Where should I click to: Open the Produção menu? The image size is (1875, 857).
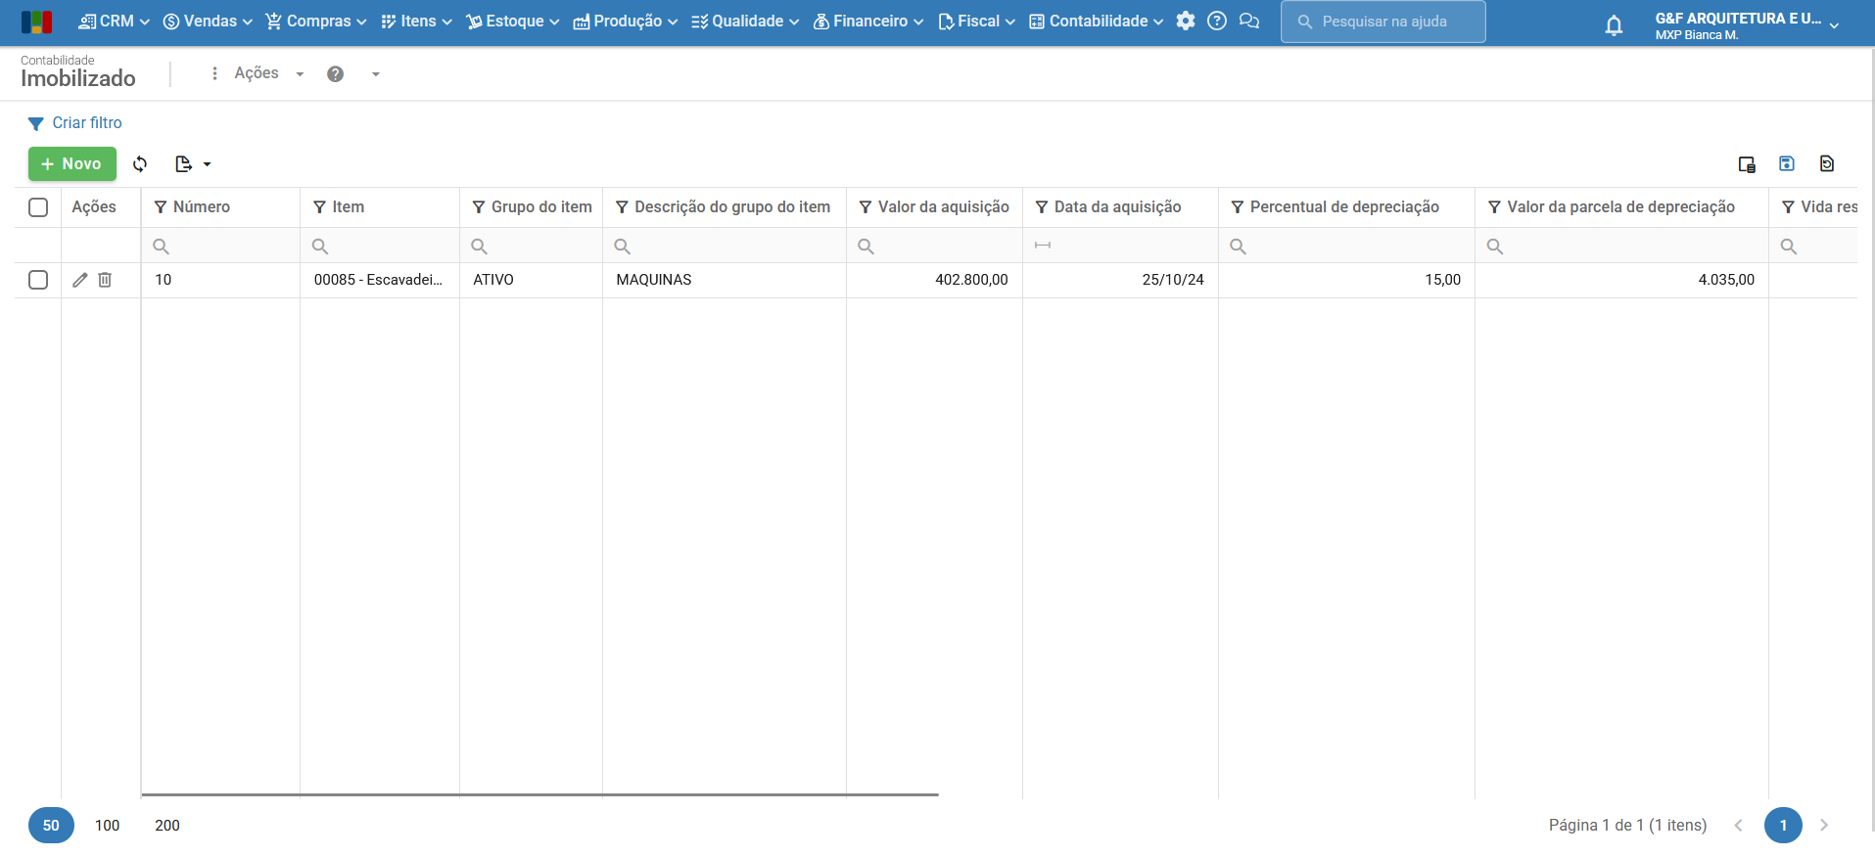pos(625,21)
